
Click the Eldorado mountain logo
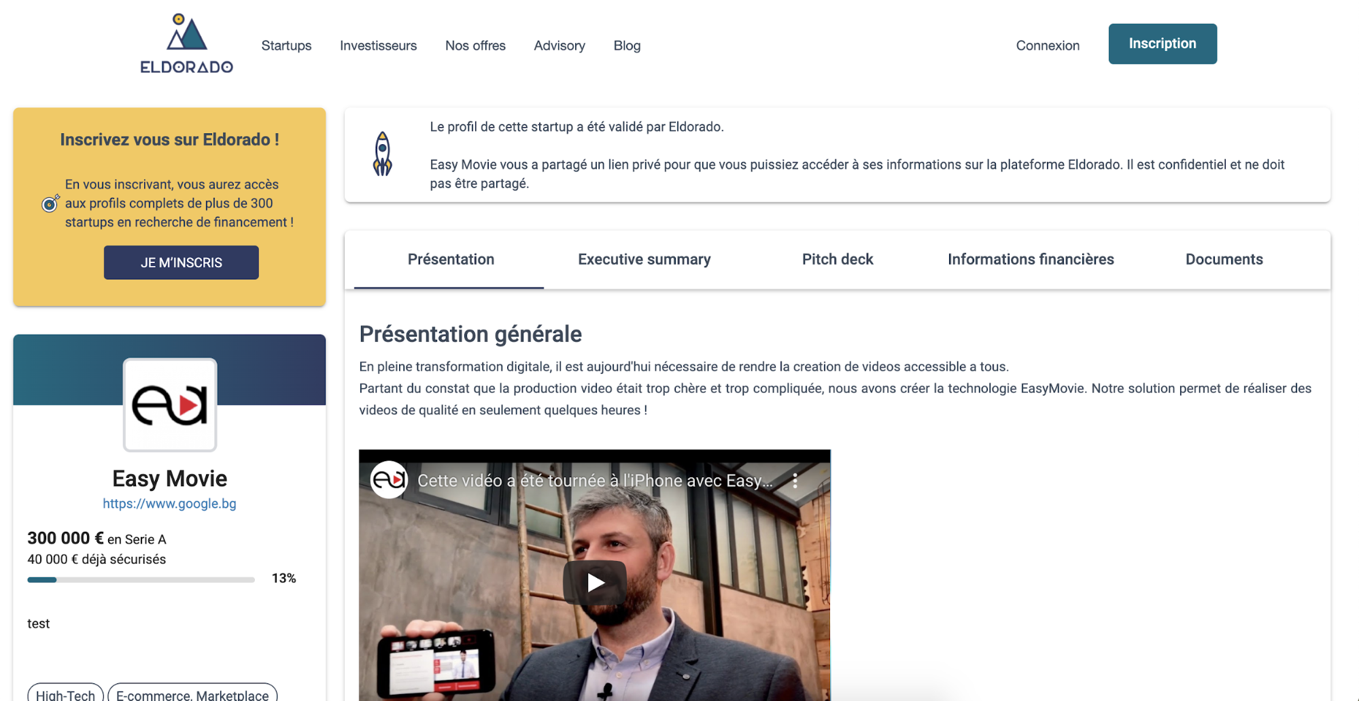pyautogui.click(x=186, y=44)
